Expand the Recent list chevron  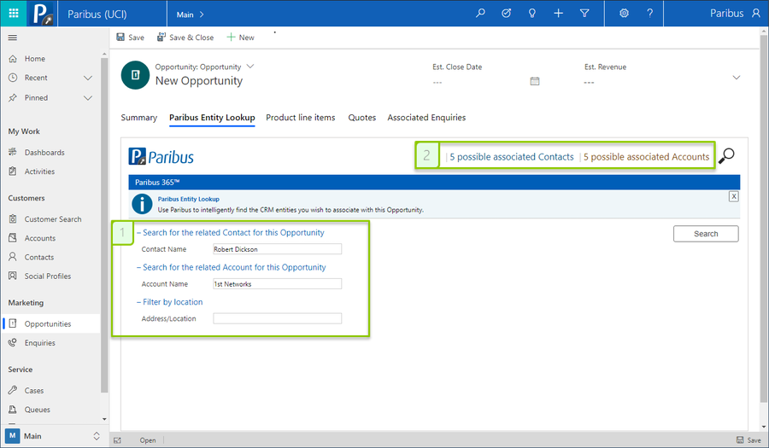pyautogui.click(x=88, y=78)
